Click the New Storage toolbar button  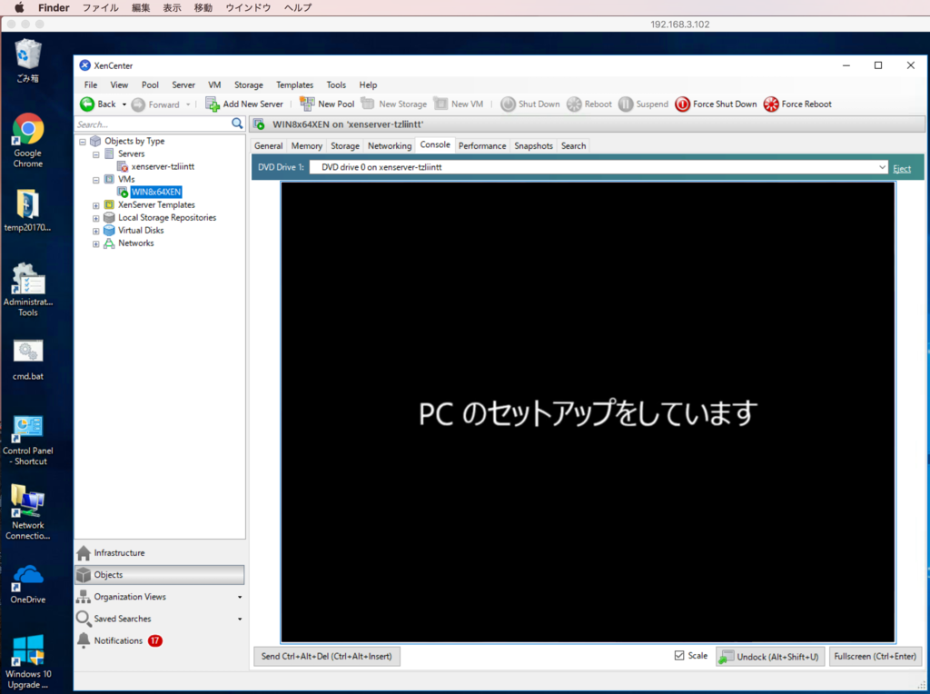pos(394,104)
